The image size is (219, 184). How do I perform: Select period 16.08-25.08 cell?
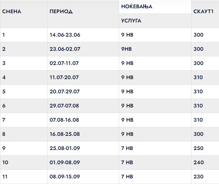click(x=65, y=134)
